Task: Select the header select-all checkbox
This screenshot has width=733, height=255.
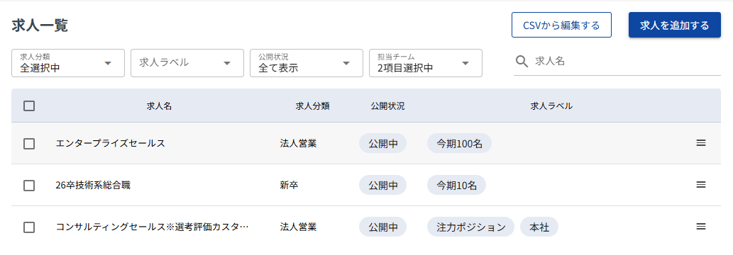Action: (29, 106)
